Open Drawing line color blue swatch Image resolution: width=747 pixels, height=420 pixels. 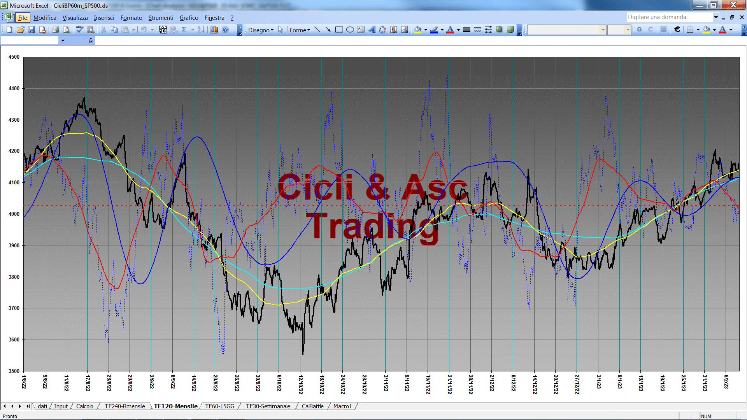click(x=434, y=30)
